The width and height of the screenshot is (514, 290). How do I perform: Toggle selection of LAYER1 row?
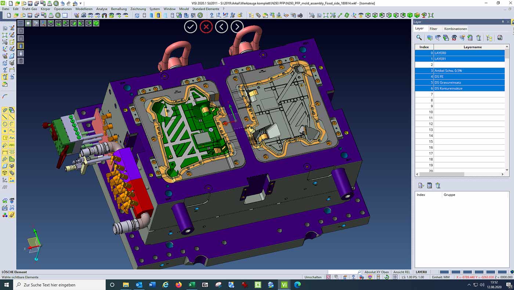pyautogui.click(x=460, y=59)
